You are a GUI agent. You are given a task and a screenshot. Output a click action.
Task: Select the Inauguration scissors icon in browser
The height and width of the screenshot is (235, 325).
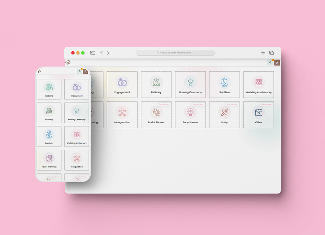122,112
